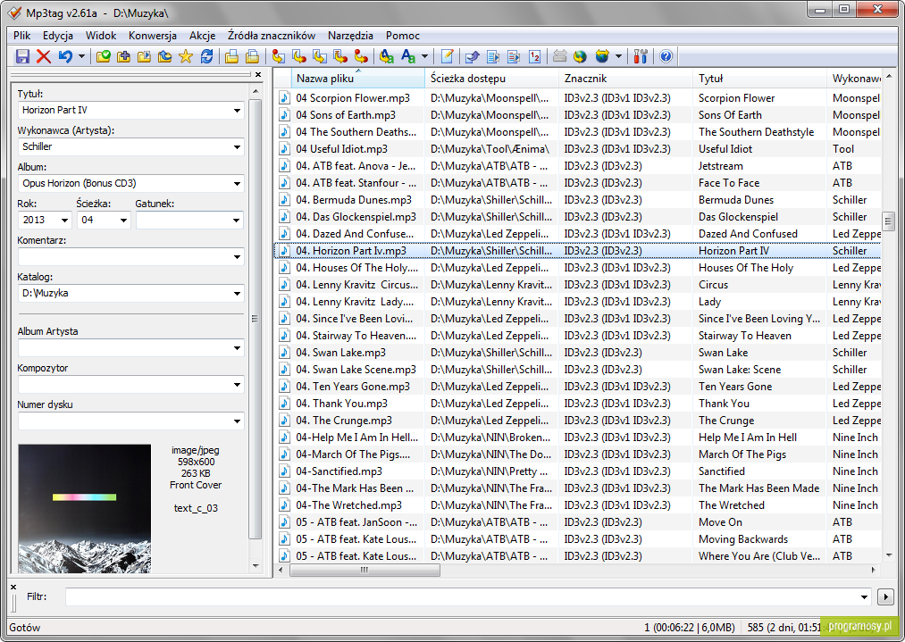Screen dimensions: 905x642
Task: Click the Tag to Filename converter icon
Action: 278,56
